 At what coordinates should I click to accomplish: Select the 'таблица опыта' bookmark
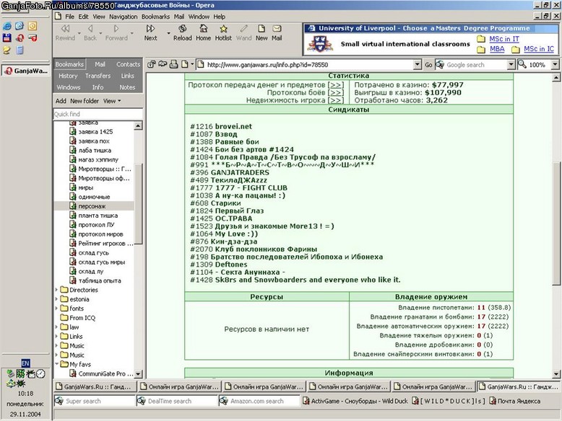[x=100, y=280]
